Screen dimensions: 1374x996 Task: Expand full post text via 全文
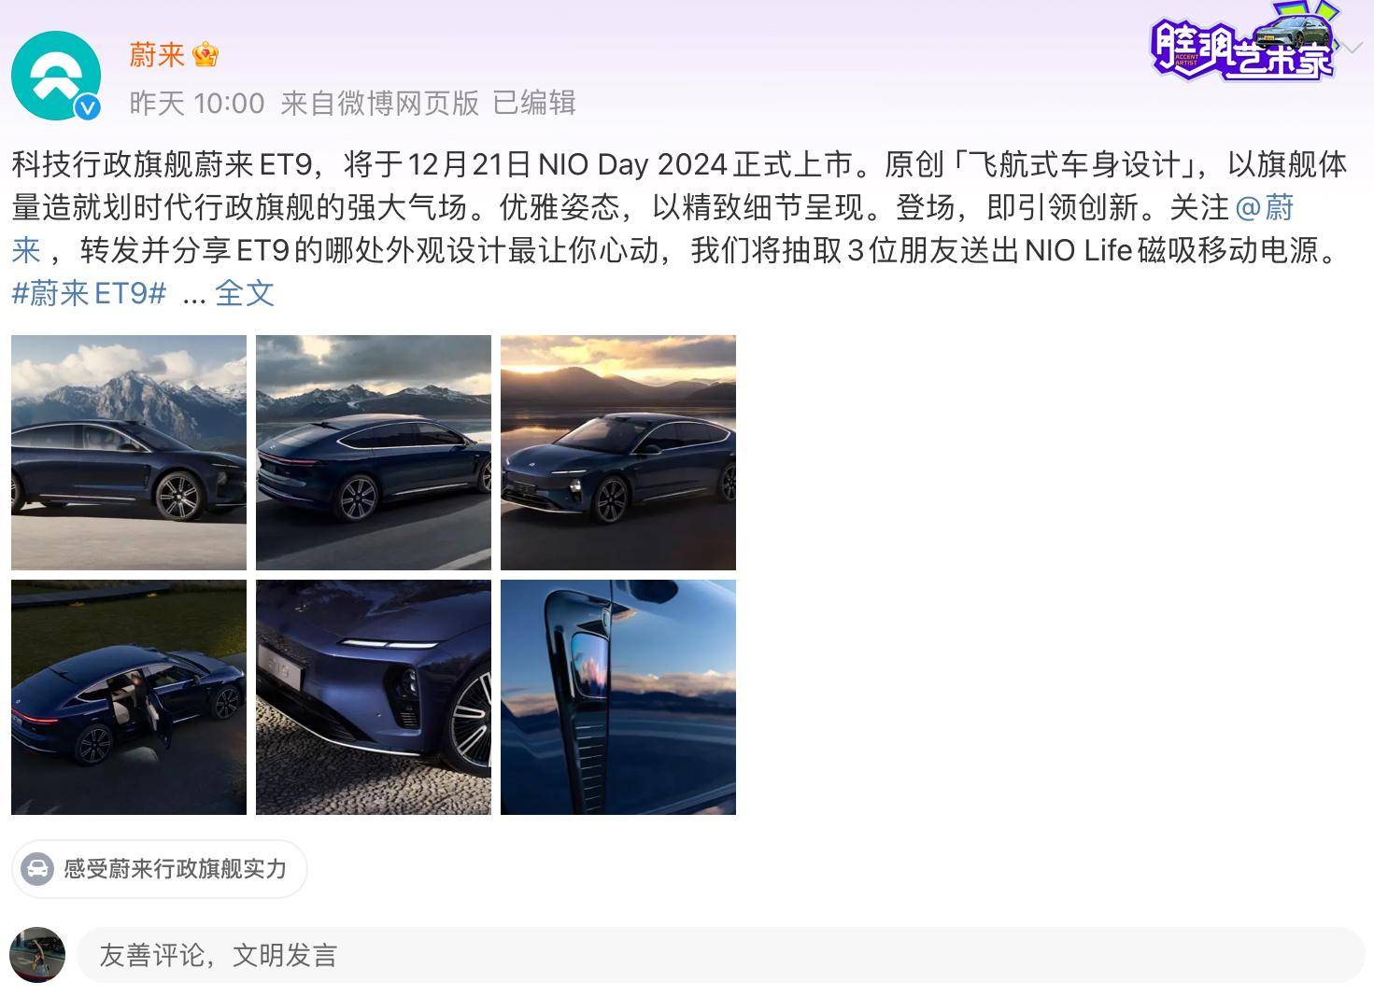click(x=245, y=293)
